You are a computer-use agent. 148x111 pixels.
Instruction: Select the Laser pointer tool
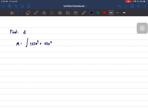pyautogui.click(x=84, y=13)
